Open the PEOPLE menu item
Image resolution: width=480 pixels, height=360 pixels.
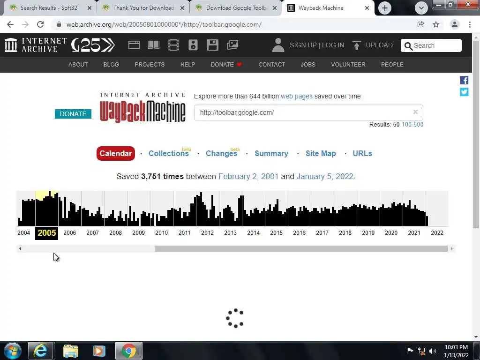point(392,65)
